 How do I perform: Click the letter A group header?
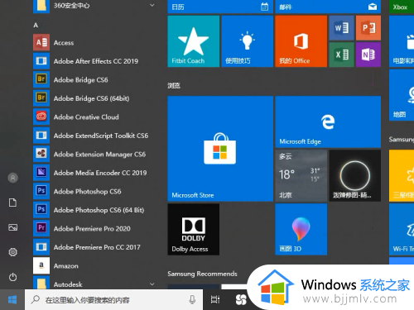[x=36, y=25]
